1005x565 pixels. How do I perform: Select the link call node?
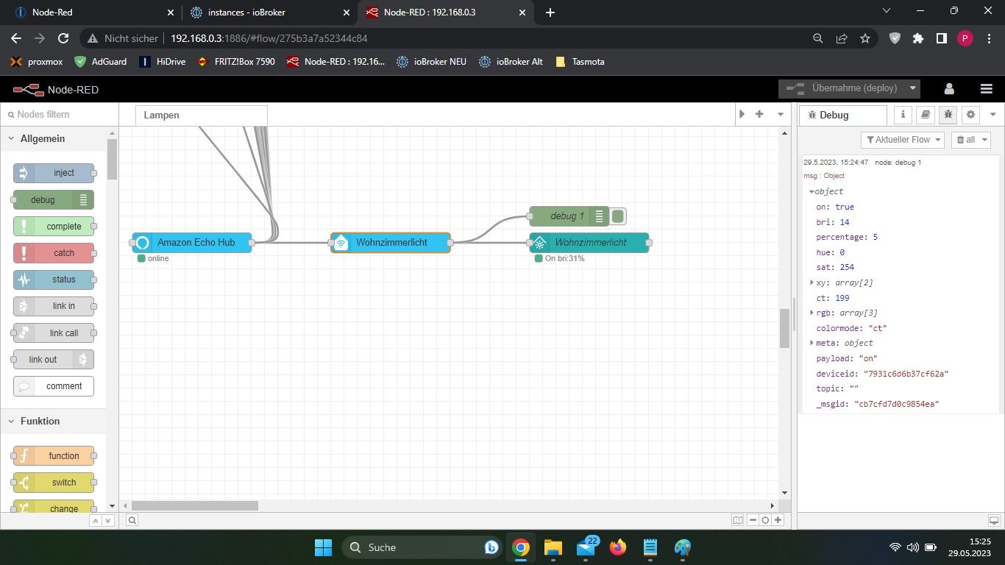coord(54,333)
